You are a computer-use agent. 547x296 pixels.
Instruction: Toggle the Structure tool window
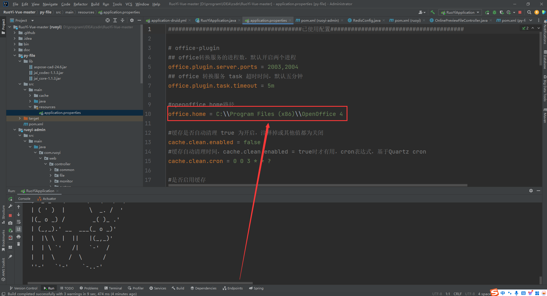click(x=3, y=214)
